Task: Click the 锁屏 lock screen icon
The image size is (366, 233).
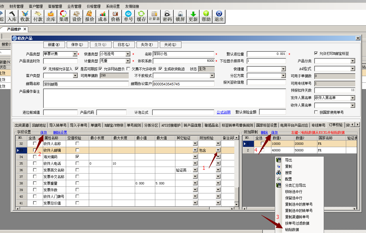Action: [180, 16]
